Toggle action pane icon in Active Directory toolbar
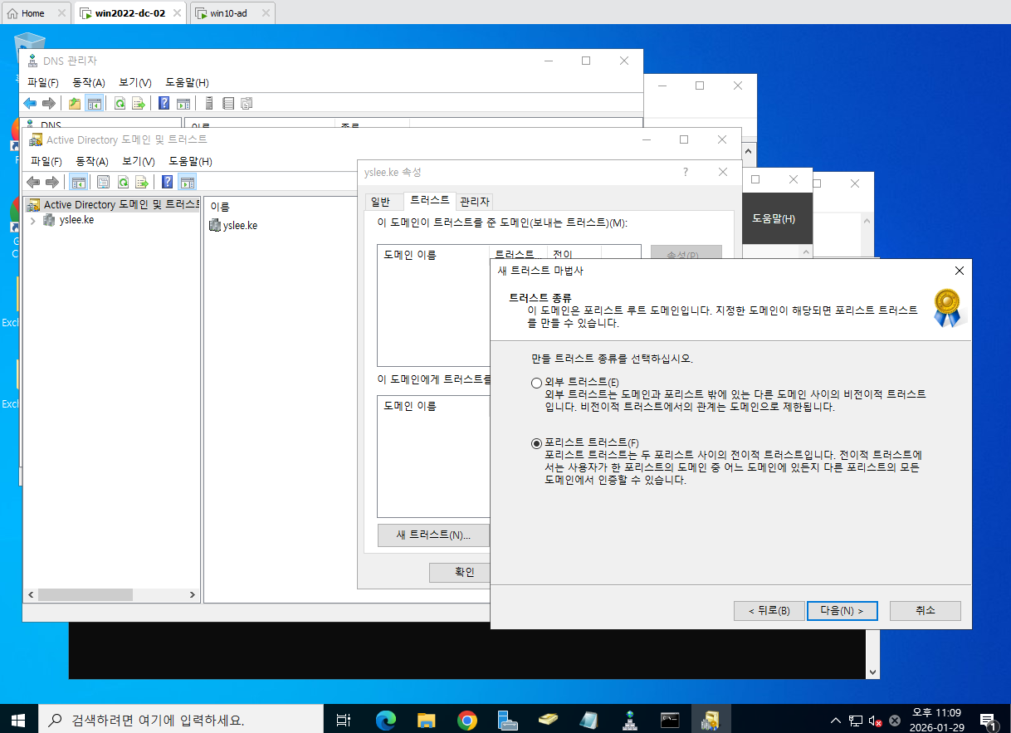The height and width of the screenshot is (733, 1011). point(188,182)
